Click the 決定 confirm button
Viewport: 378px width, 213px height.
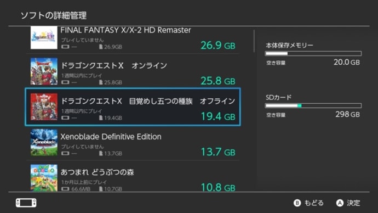[348, 203]
